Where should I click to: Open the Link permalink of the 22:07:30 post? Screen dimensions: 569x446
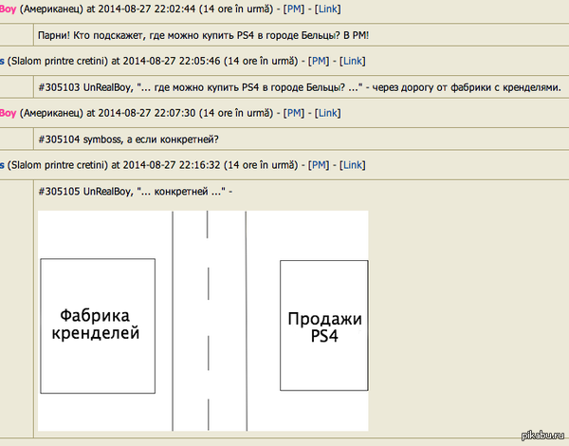point(326,113)
